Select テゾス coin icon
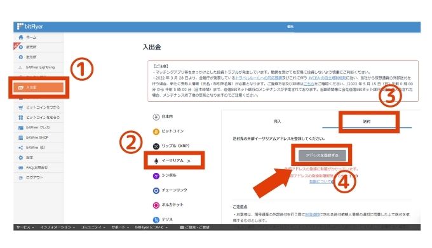Screen dimensions: 432x248 (x=156, y=220)
